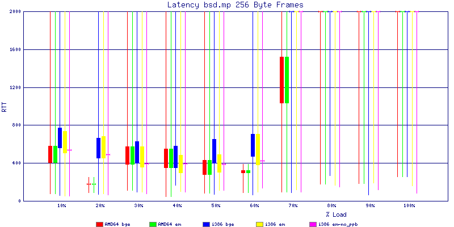Click the red box at 40% load
This screenshot has height=227, width=454.
click(x=166, y=158)
